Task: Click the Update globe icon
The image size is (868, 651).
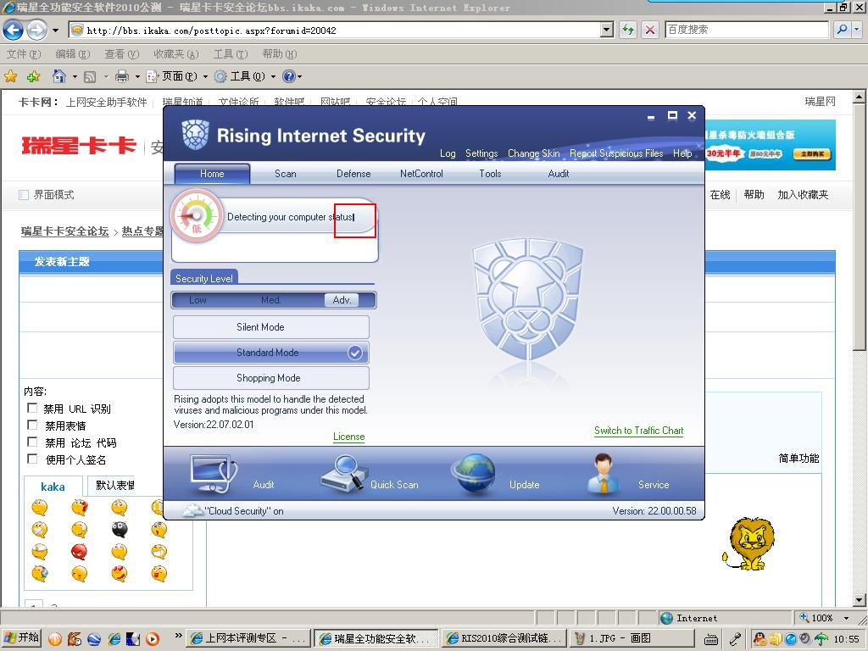Action: click(473, 475)
